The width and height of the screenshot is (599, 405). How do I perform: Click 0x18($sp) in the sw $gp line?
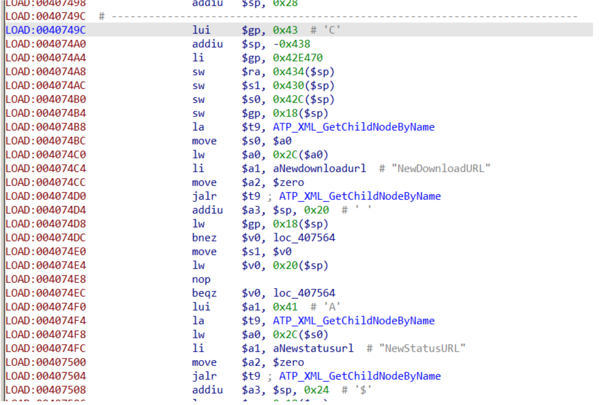coord(300,113)
